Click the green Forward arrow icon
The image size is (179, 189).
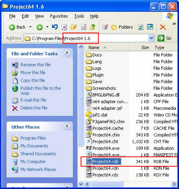pos(39,27)
